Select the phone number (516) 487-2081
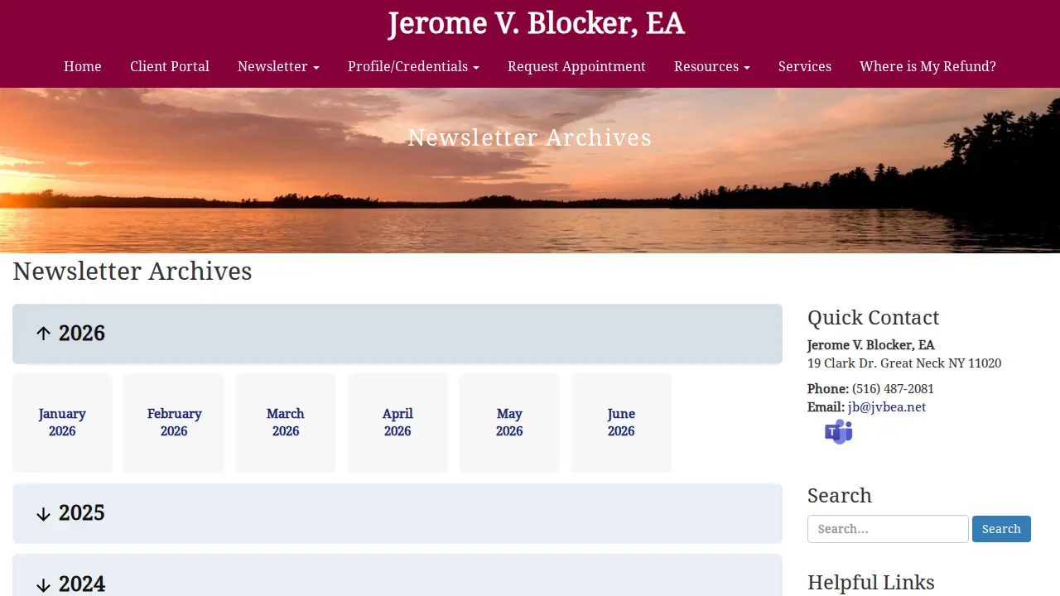The width and height of the screenshot is (1060, 596). [x=893, y=389]
